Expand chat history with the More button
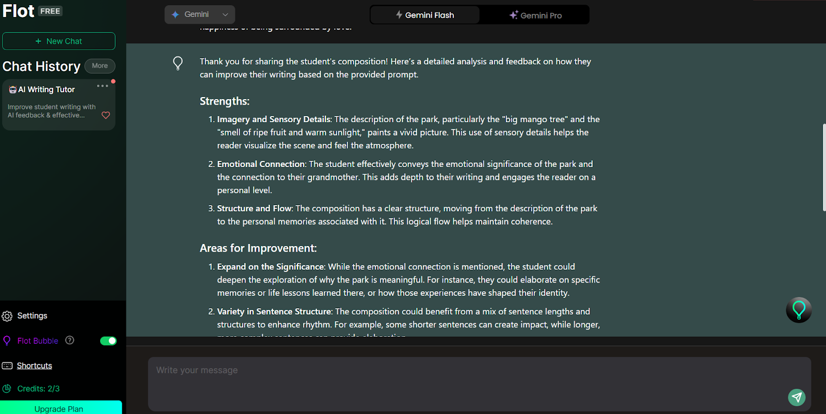826x414 pixels. coord(100,66)
